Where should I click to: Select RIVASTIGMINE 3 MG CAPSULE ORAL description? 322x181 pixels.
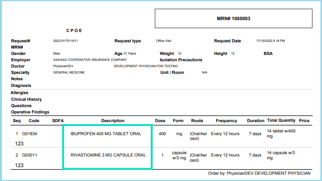coord(108,155)
